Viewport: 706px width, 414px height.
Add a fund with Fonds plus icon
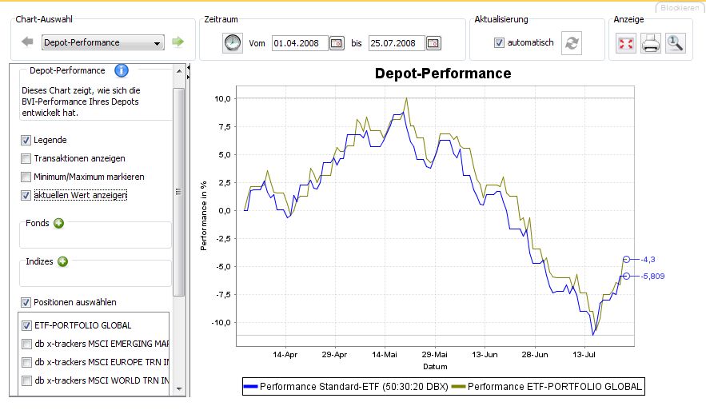[58, 223]
